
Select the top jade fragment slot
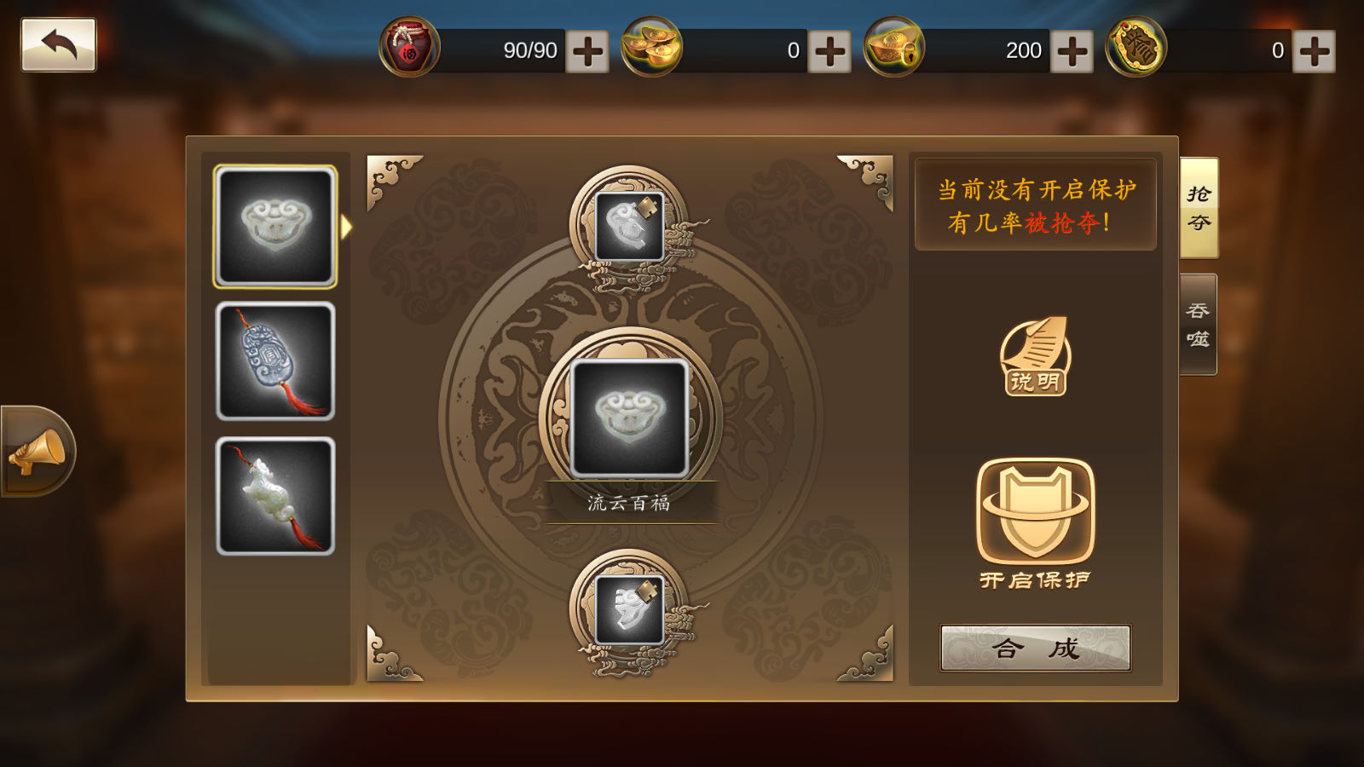pos(630,227)
